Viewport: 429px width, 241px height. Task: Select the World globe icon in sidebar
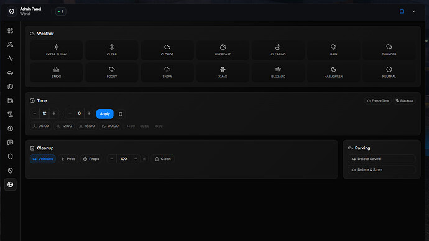[x=11, y=184]
